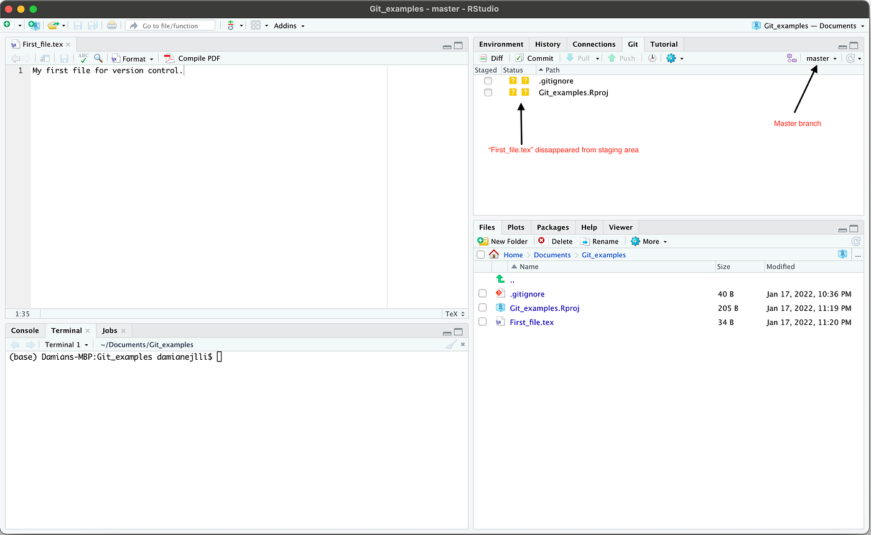Click the spell check ABC icon
Screen dimensions: 871x535
83,58
